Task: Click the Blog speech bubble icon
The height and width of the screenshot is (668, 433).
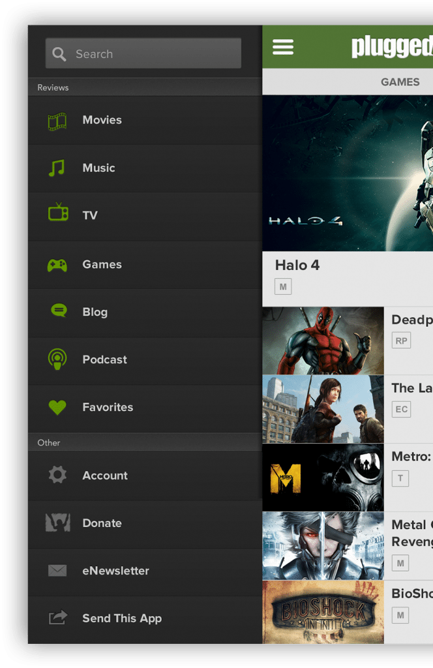Action: click(x=59, y=311)
